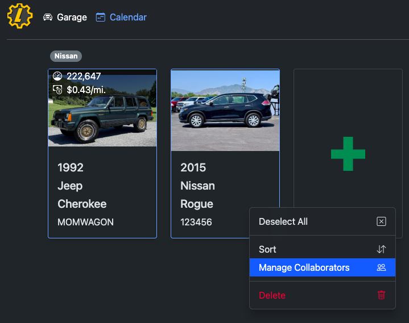Click the people icon for Manage Collaborators

pos(381,268)
